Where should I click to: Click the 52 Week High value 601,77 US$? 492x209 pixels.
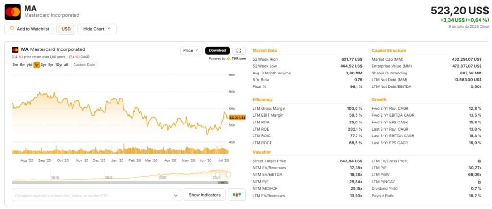pyautogui.click(x=352, y=59)
